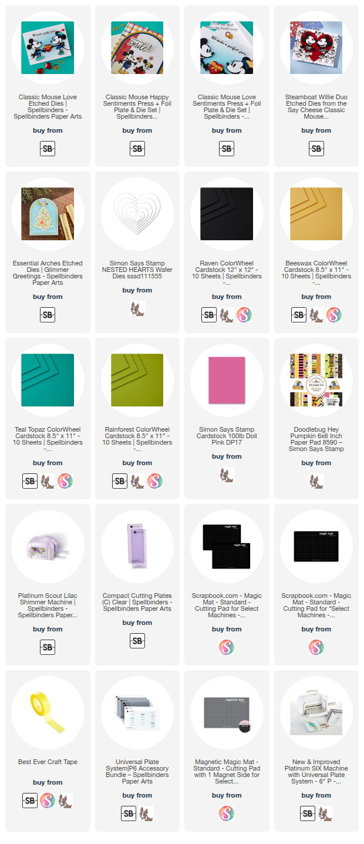Open the Steamboat Willie Duo Etched Dies title link
Screen dimensions: 364x844
pyautogui.click(x=316, y=107)
